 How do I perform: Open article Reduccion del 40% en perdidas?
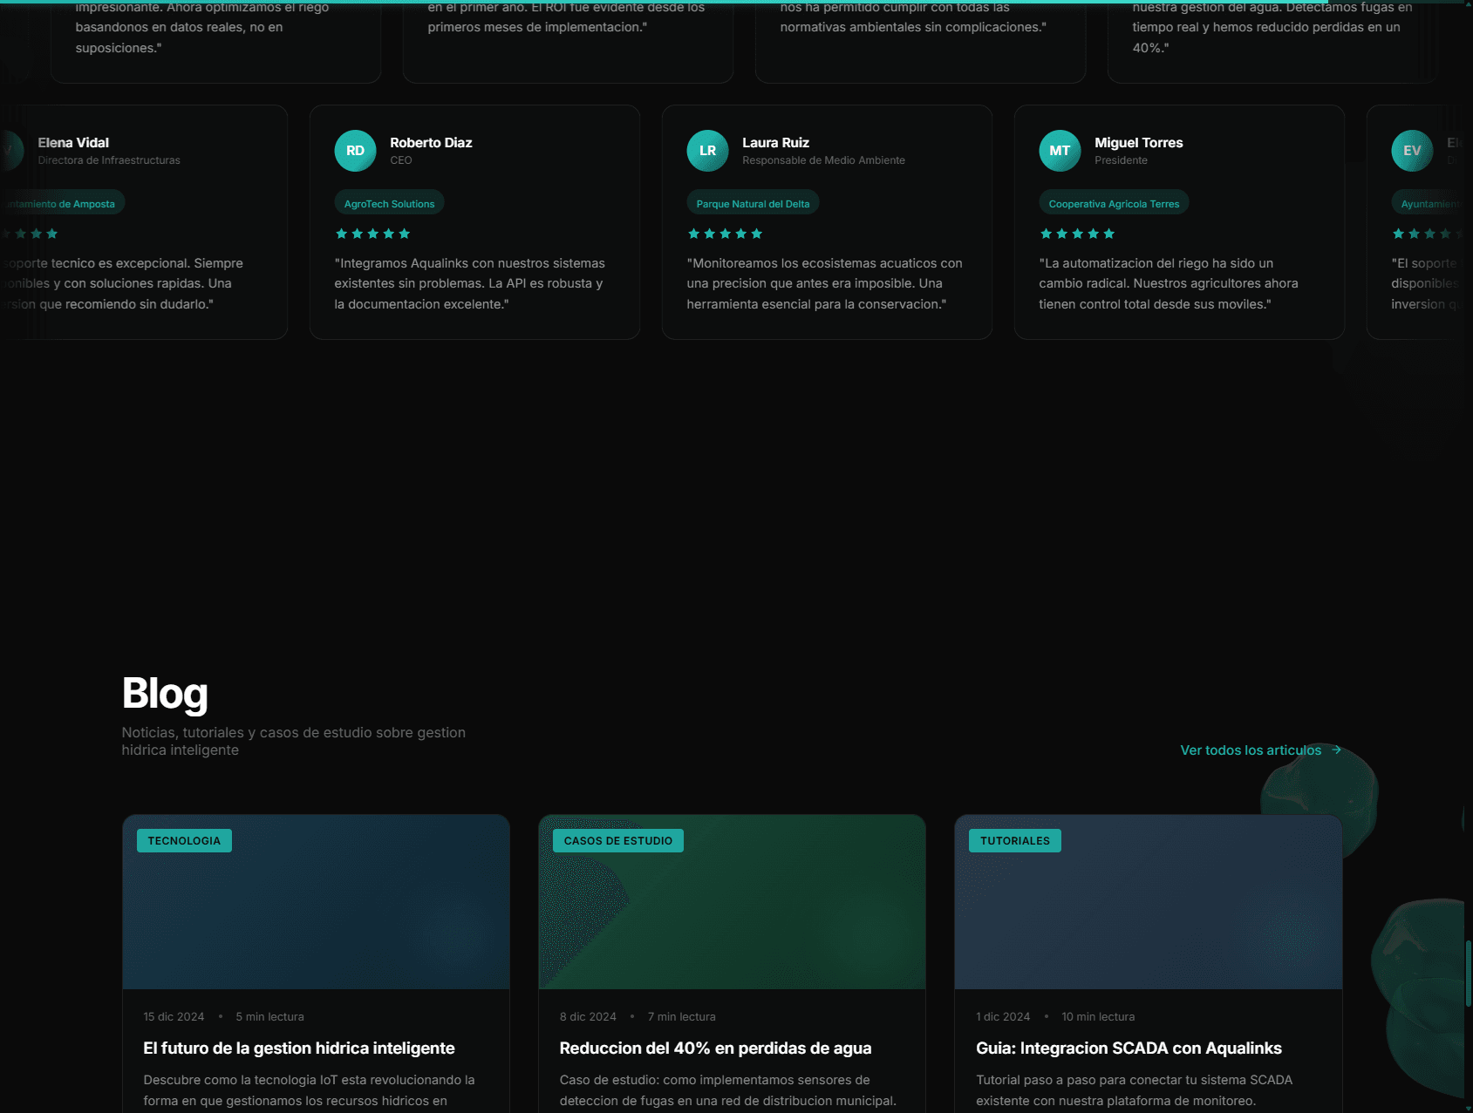point(715,1049)
